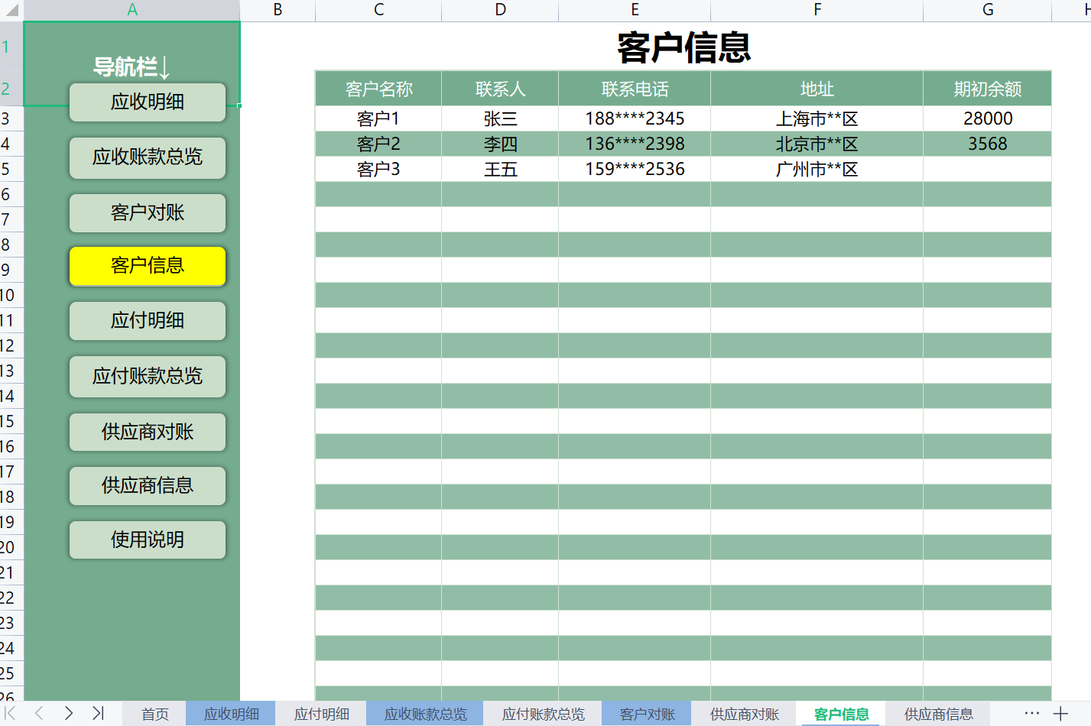
Task: Click the active 客户信息 sheet tab
Action: tap(841, 714)
